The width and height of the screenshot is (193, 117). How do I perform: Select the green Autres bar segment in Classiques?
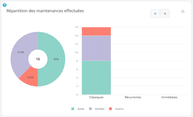[x=96, y=78]
